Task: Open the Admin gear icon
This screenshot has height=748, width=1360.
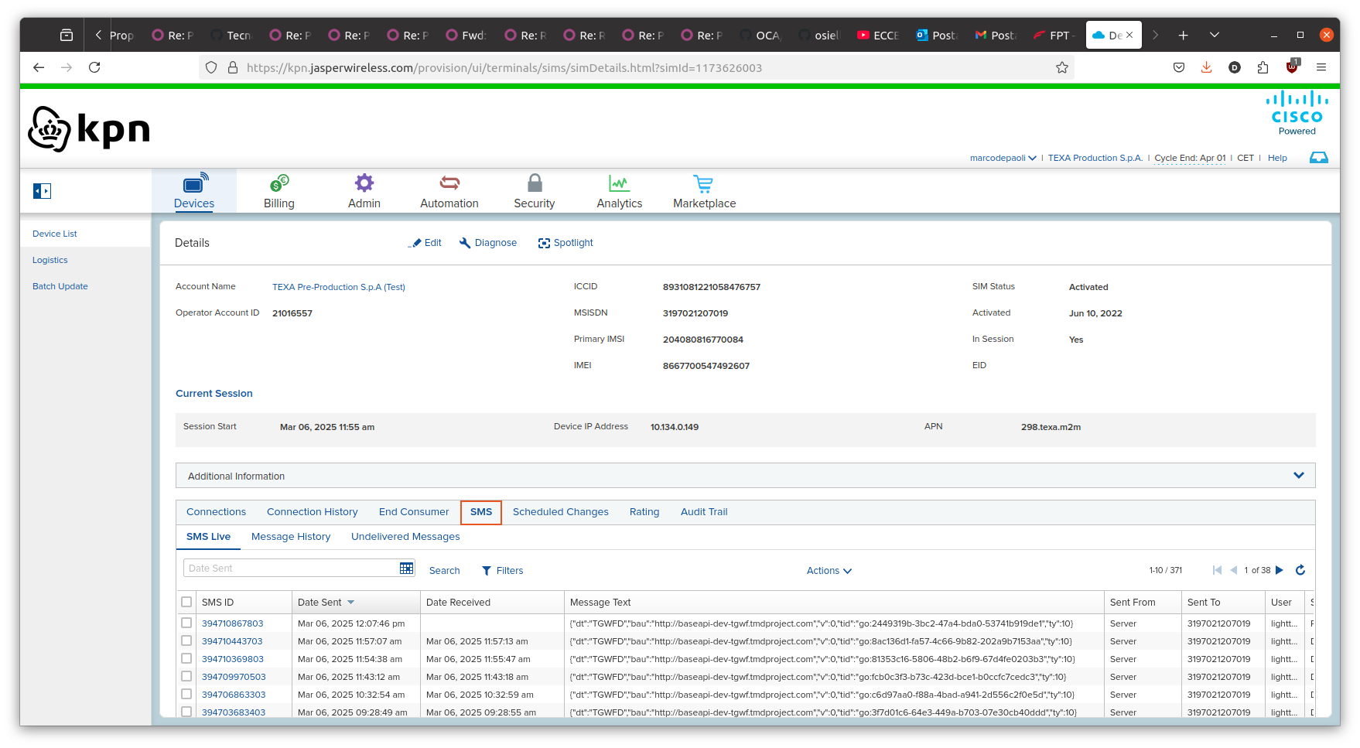Action: 364,183
